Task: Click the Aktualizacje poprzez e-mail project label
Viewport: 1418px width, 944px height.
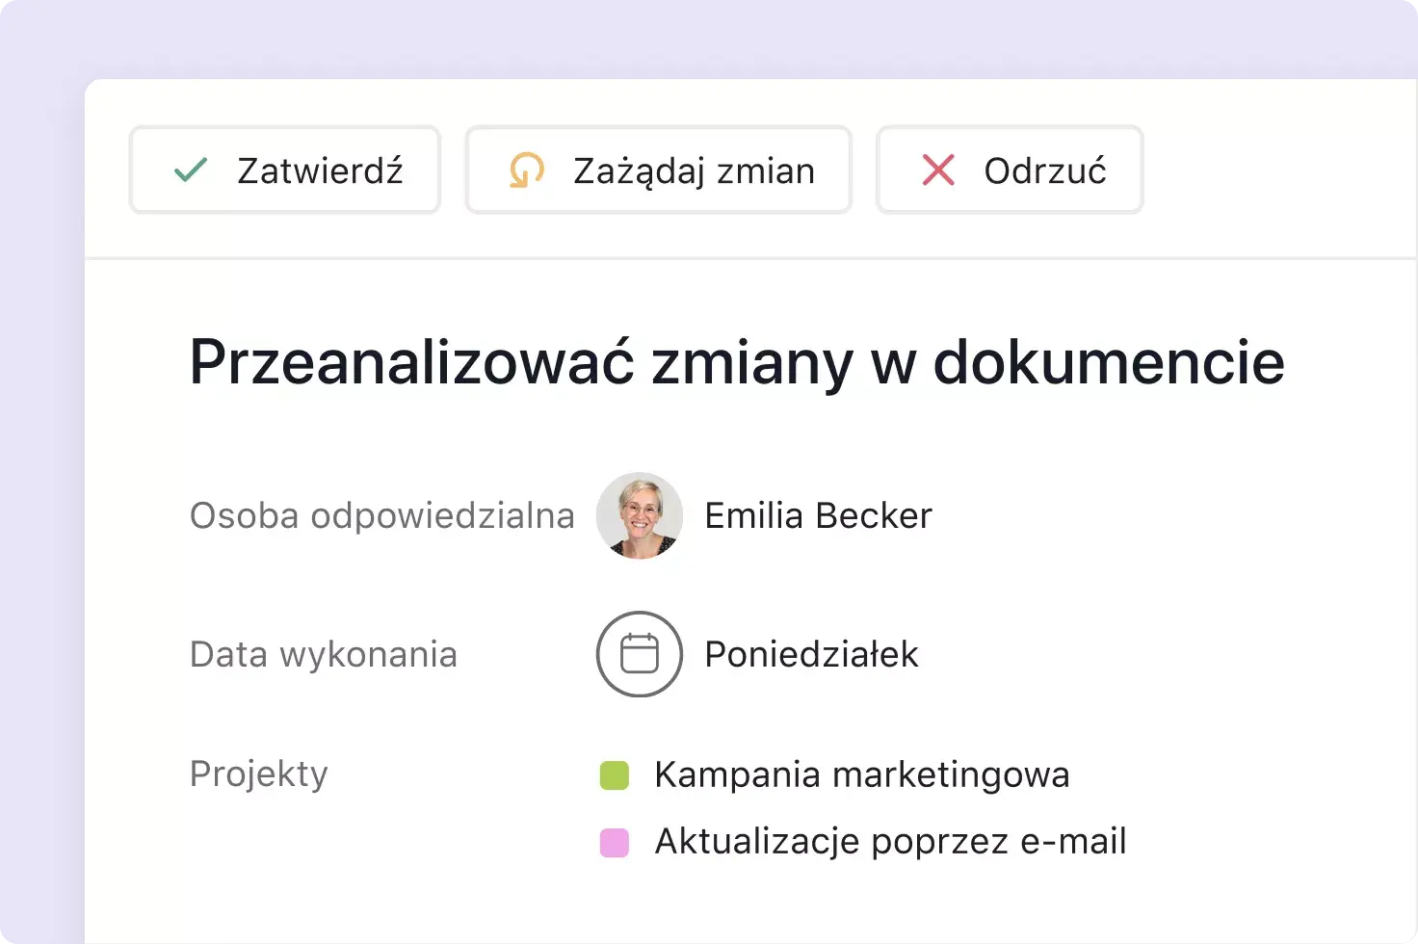Action: click(890, 840)
